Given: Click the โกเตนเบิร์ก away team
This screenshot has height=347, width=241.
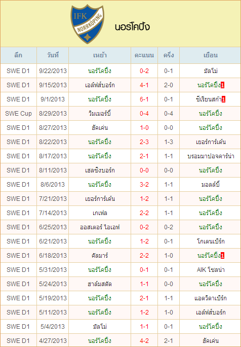Looking at the screenshot, I should tap(211, 241).
